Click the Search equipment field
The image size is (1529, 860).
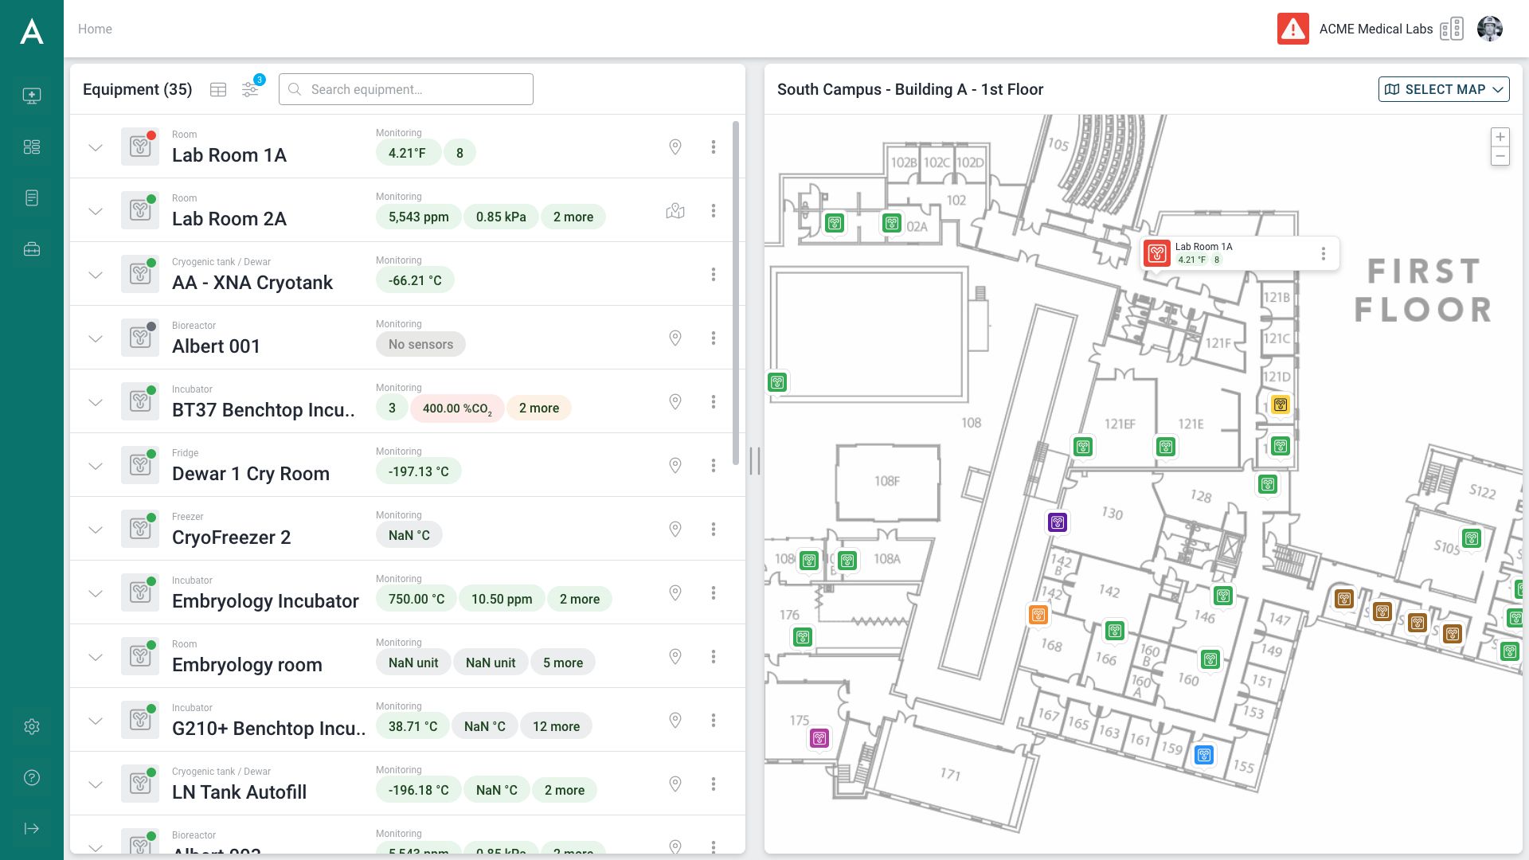click(x=406, y=89)
